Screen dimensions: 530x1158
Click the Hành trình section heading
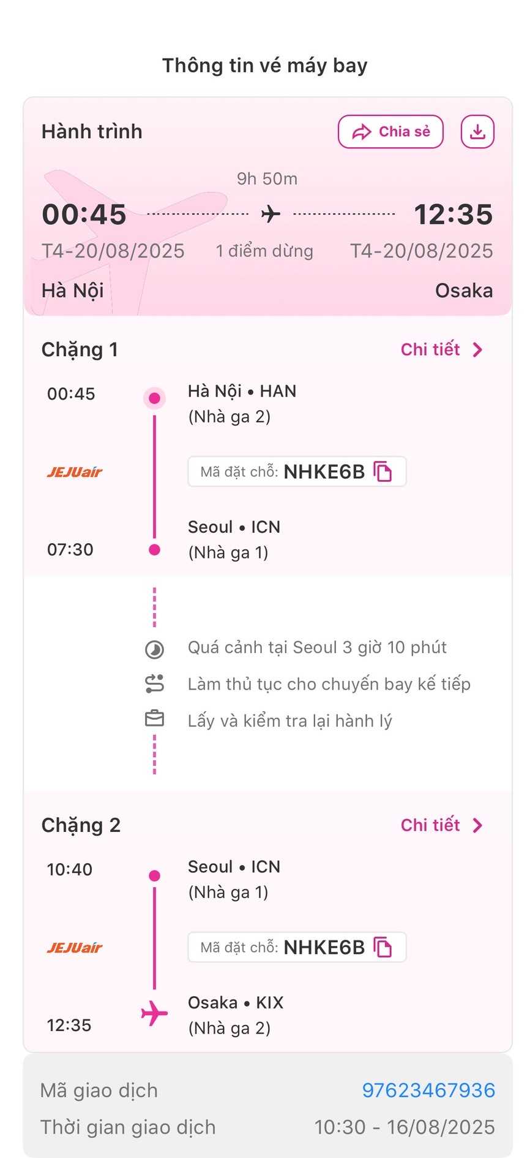click(x=92, y=132)
